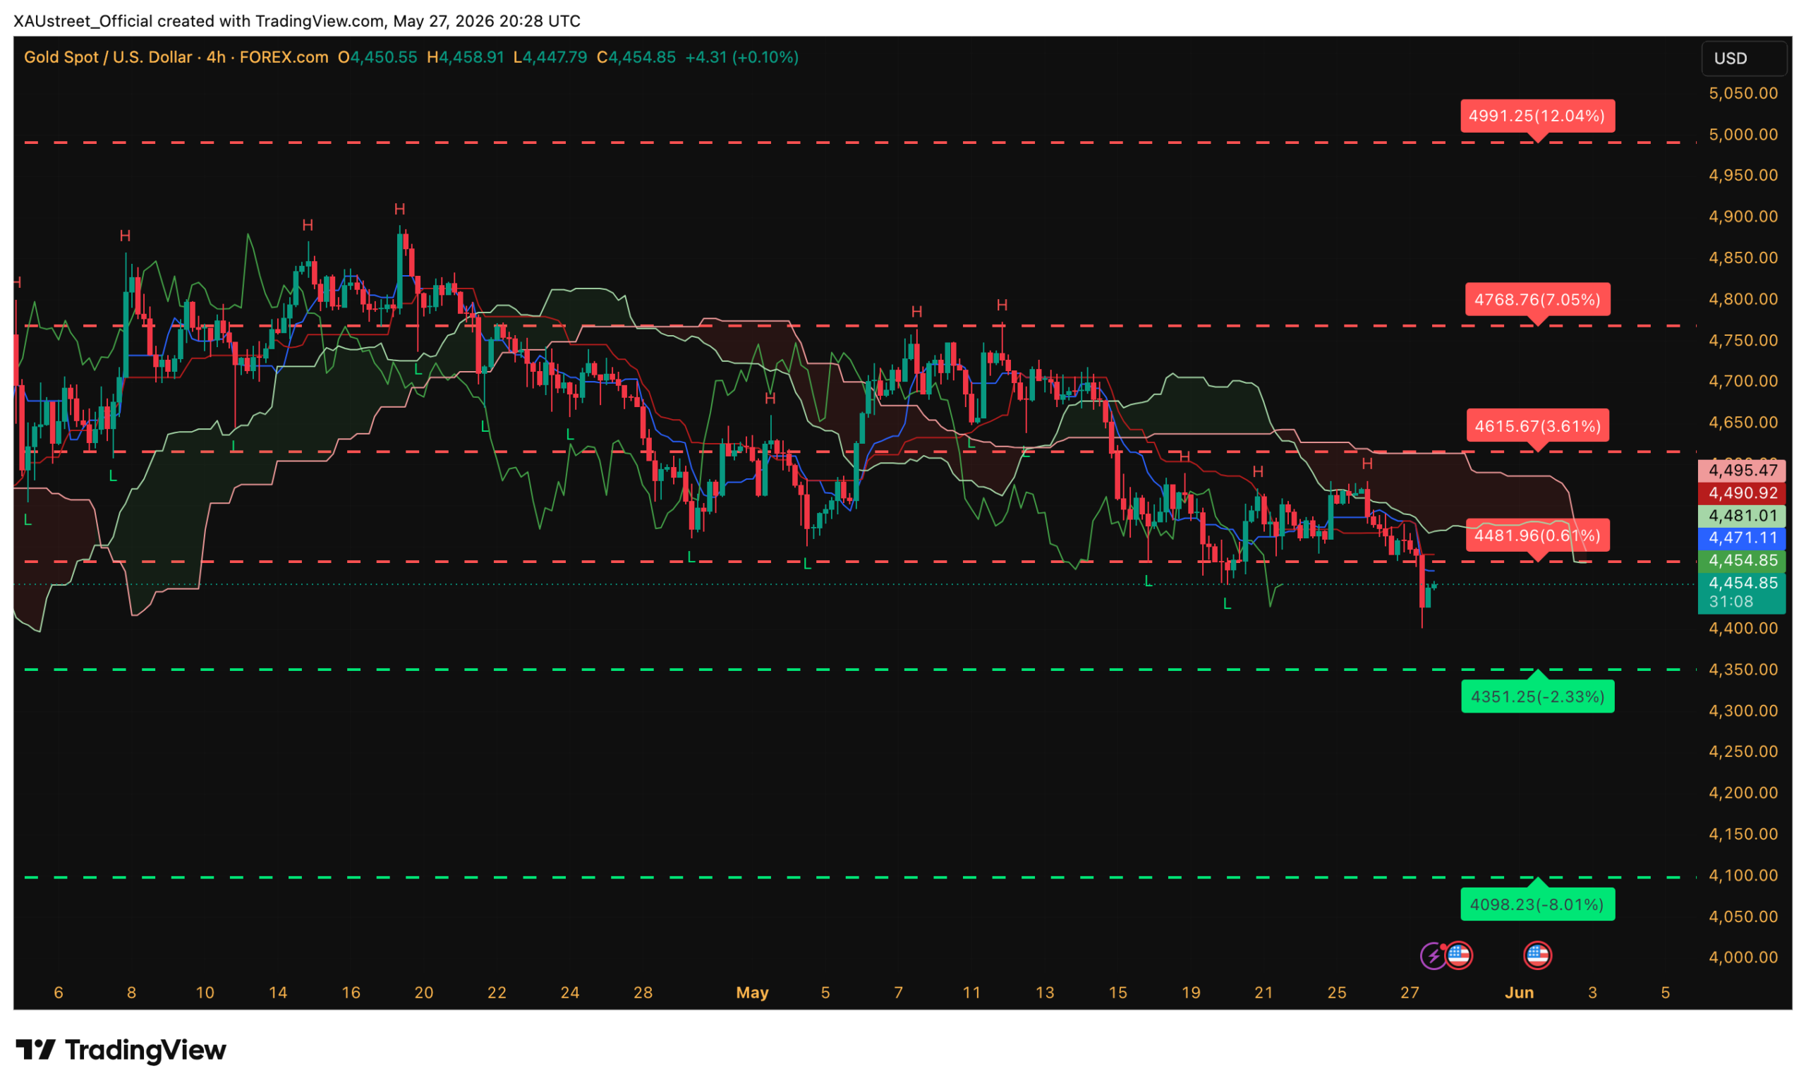The height and width of the screenshot is (1090, 1806).
Task: Click the 14 date on time axis
Action: [x=278, y=993]
